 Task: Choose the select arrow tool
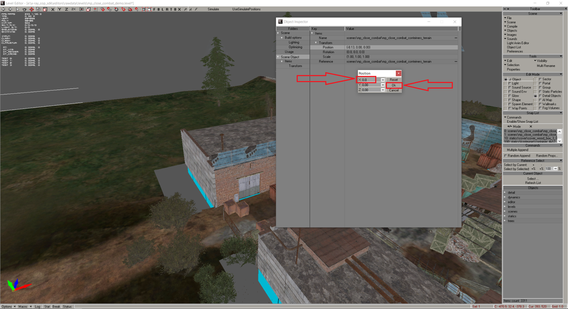coord(17,9)
